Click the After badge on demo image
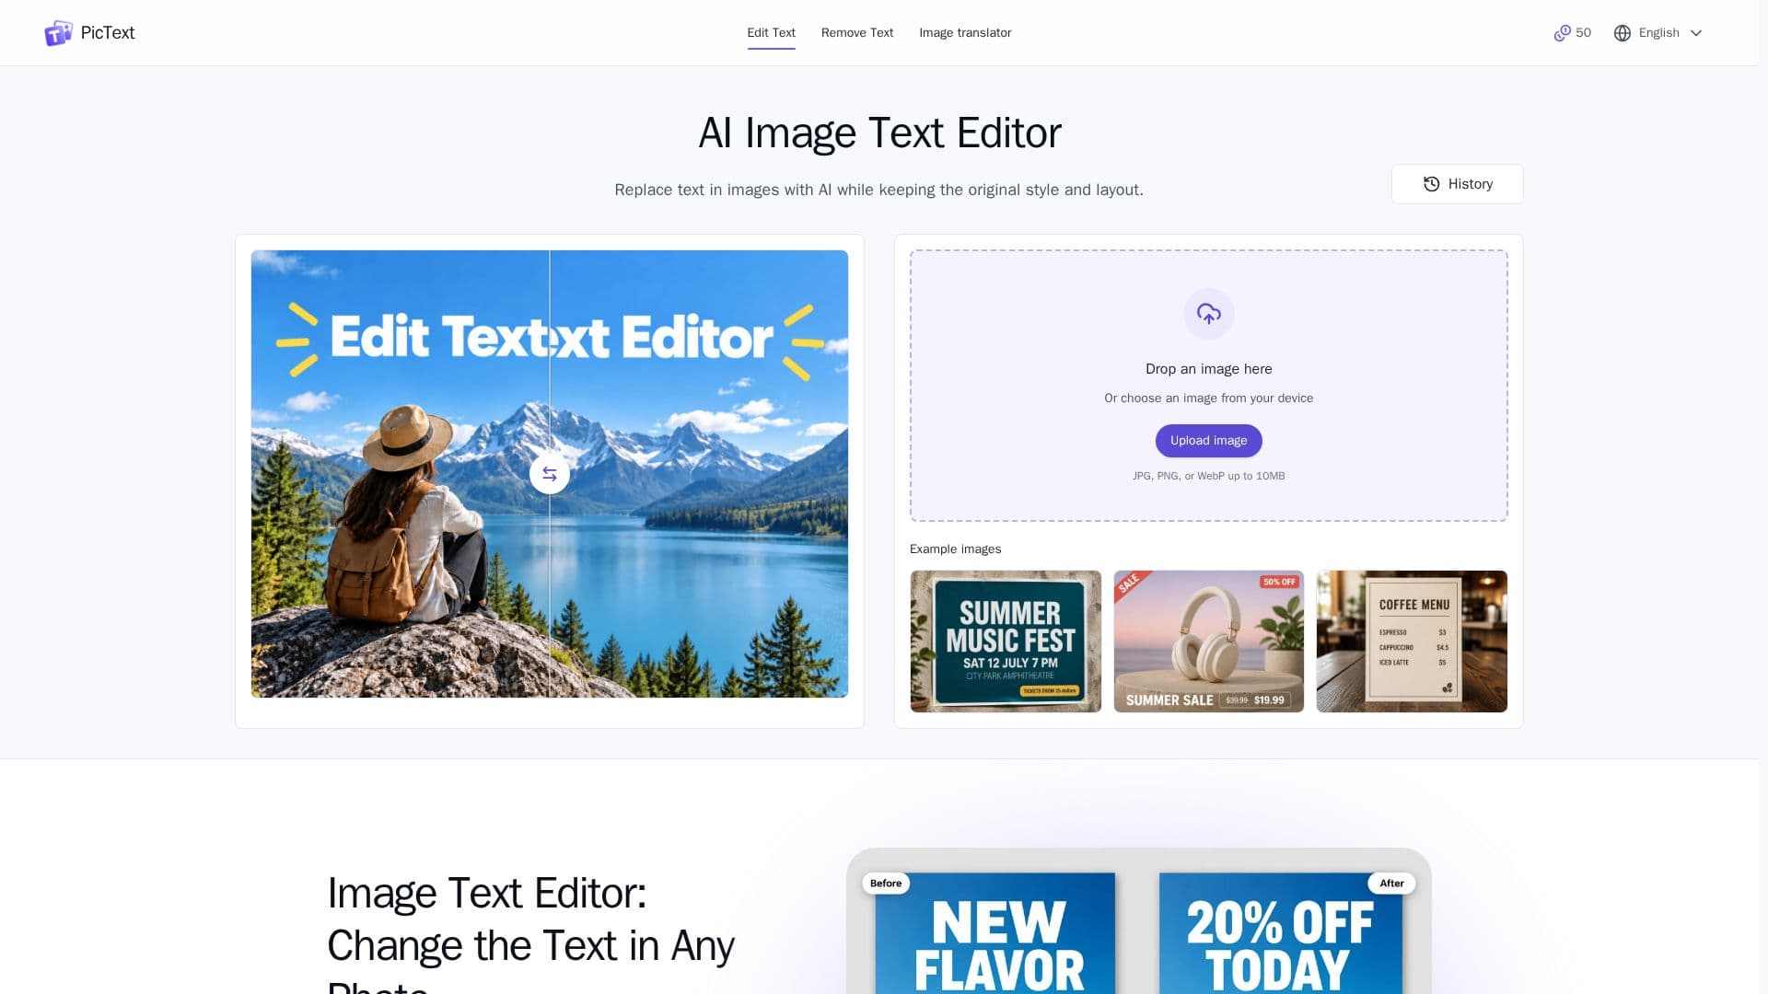 pos(1391,884)
